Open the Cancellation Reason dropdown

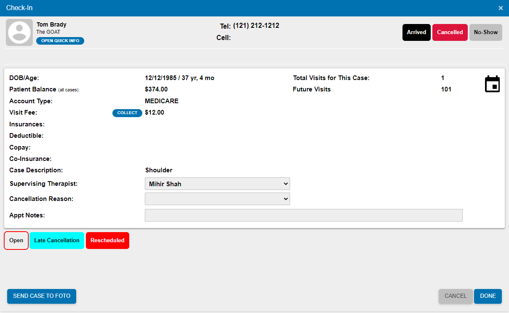[217, 198]
